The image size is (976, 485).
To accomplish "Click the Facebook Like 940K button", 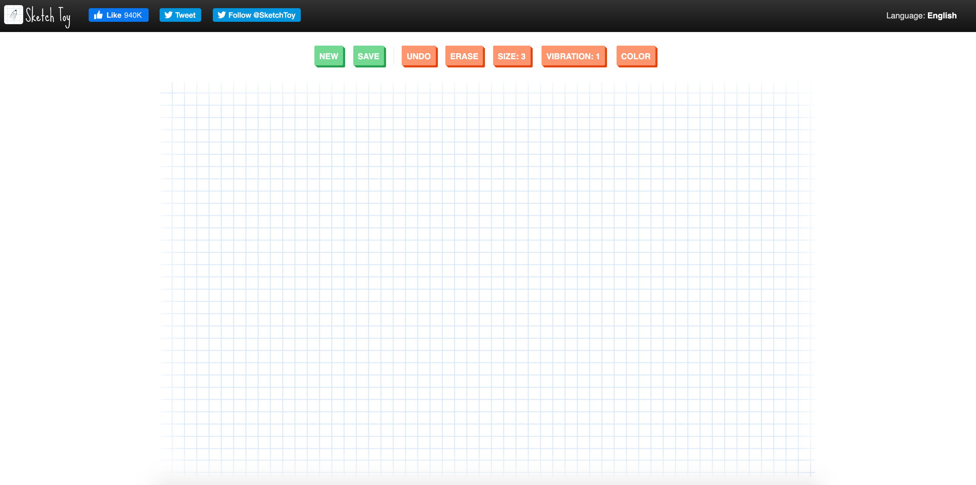I will pos(119,15).
